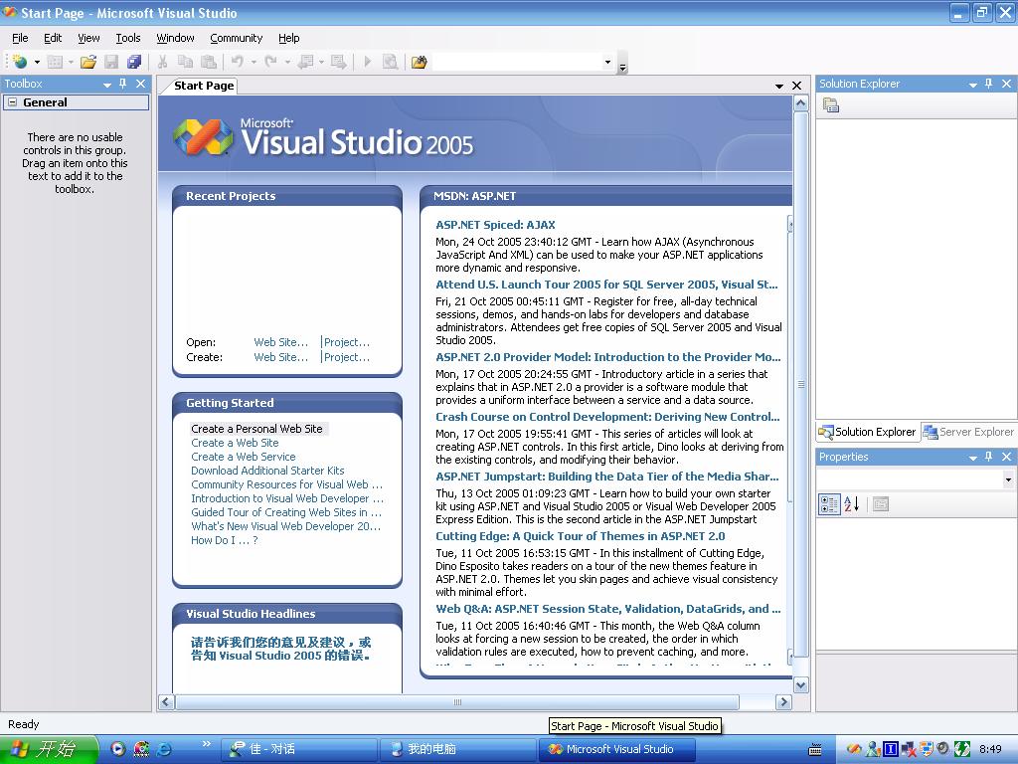Click the Start Debugging play icon
Image resolution: width=1018 pixels, height=764 pixels.
[368, 62]
